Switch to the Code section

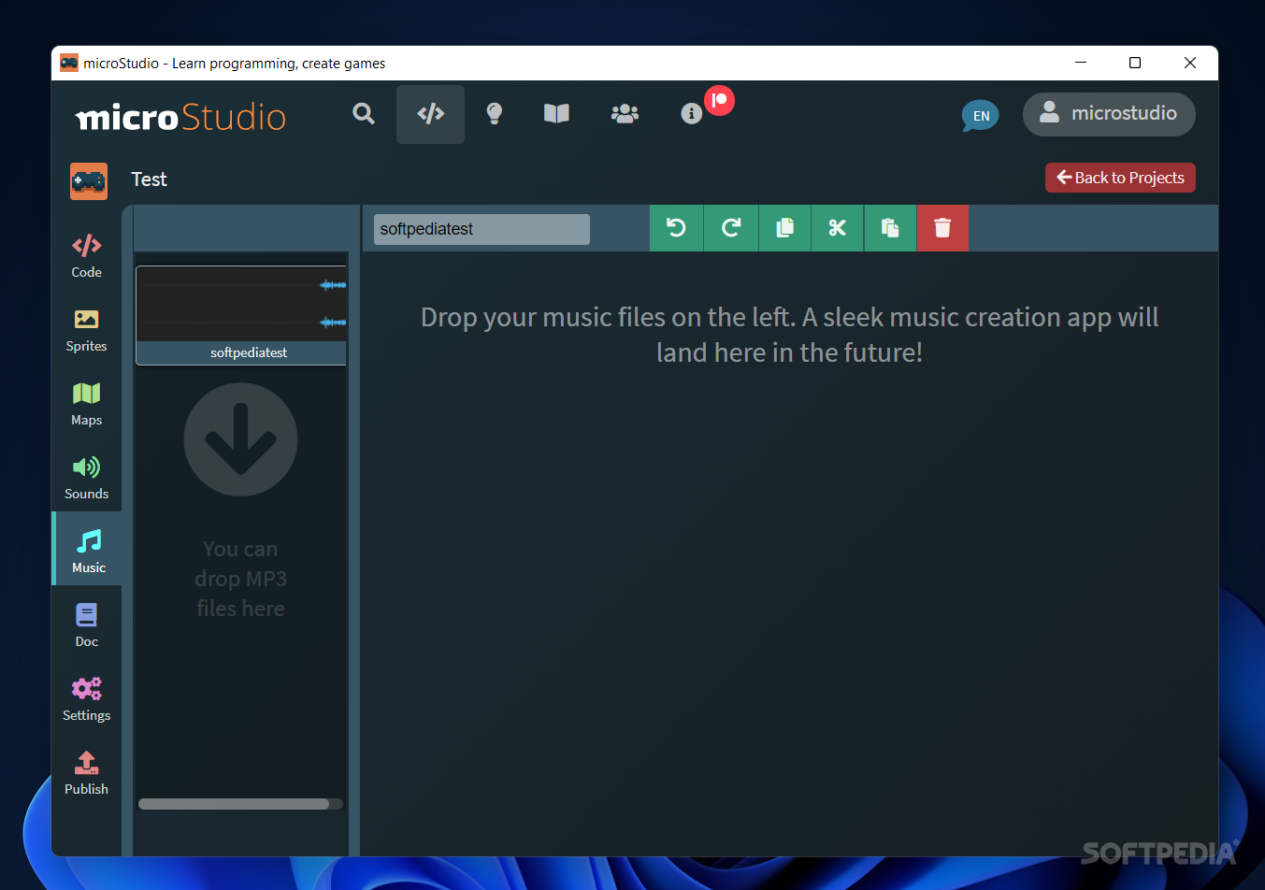point(87,255)
